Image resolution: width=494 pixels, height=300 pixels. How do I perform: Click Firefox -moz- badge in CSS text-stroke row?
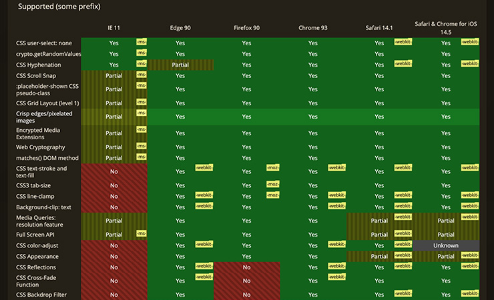click(x=272, y=167)
